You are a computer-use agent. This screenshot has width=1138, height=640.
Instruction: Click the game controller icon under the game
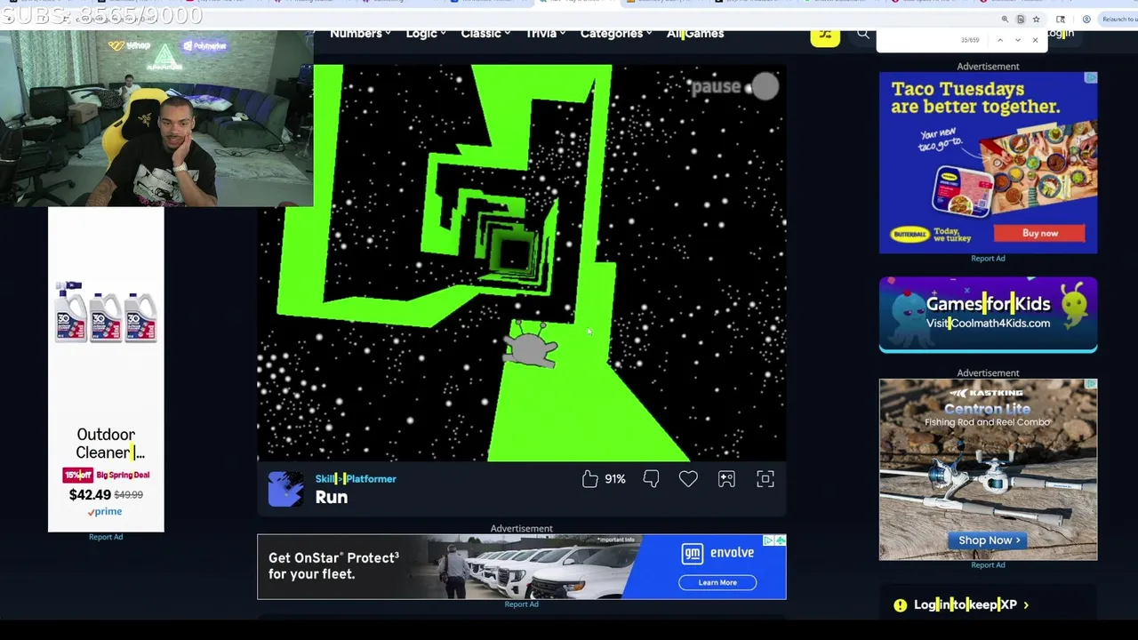(x=726, y=479)
